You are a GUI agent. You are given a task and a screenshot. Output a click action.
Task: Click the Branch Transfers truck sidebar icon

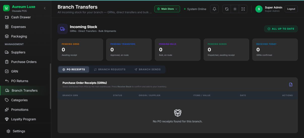pos(7,91)
